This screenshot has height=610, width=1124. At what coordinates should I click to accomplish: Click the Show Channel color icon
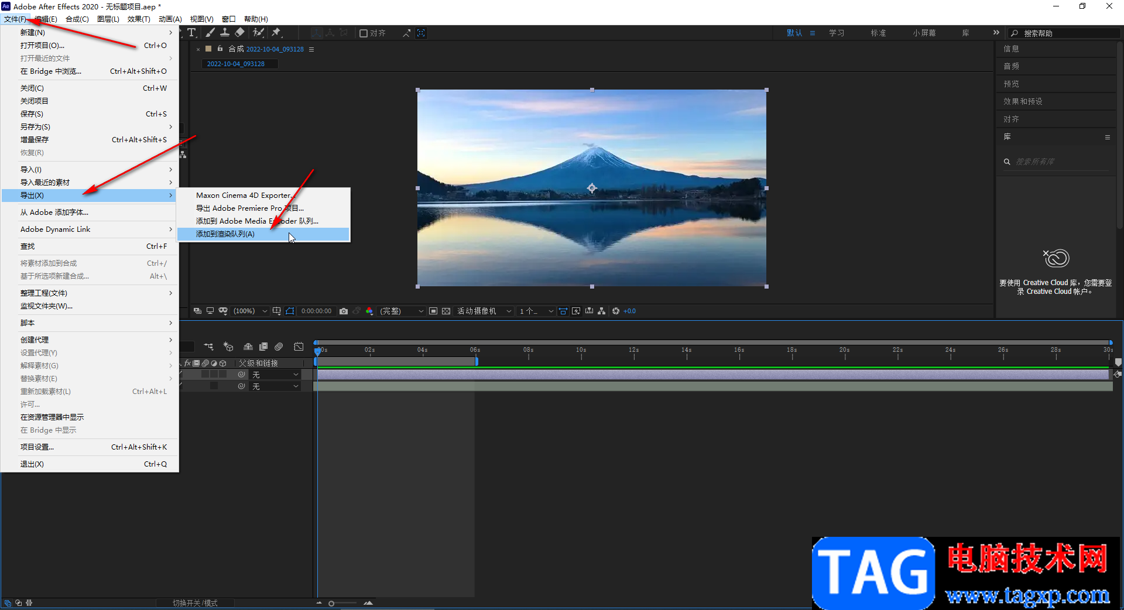[x=369, y=311]
